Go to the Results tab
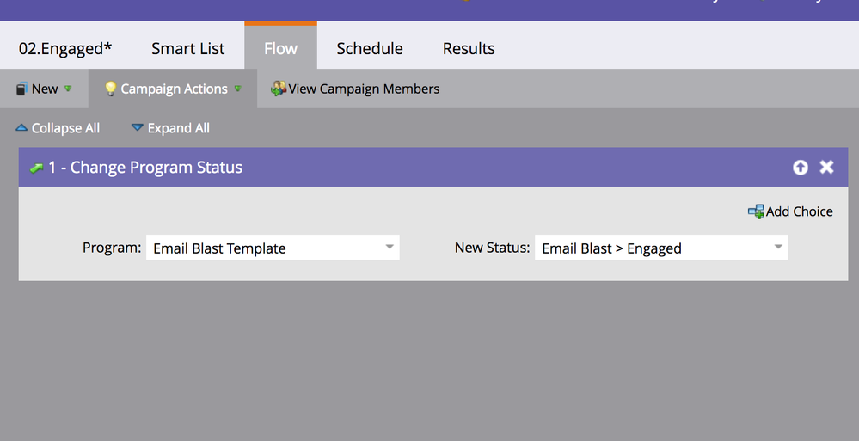The height and width of the screenshot is (441, 859). point(469,49)
